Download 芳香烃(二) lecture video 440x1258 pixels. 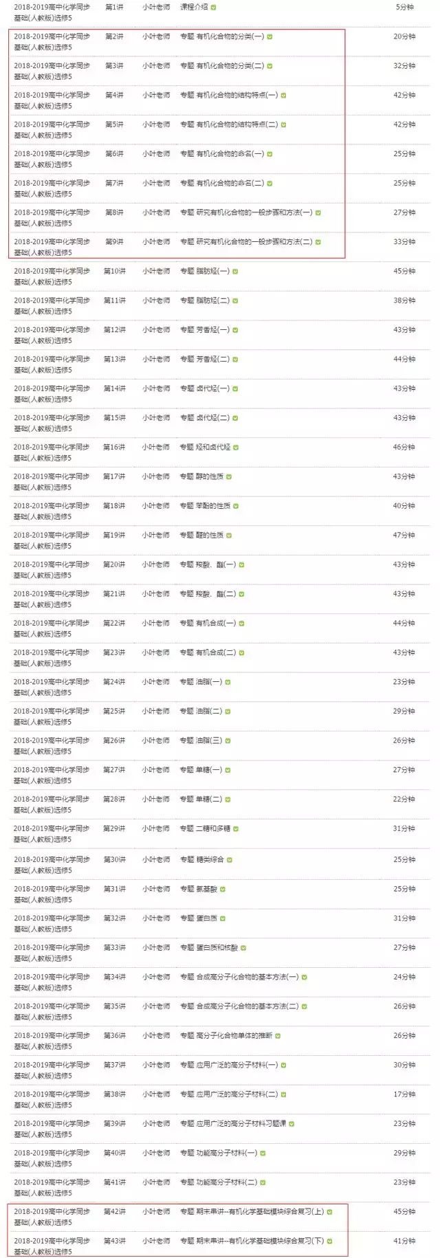(236, 357)
